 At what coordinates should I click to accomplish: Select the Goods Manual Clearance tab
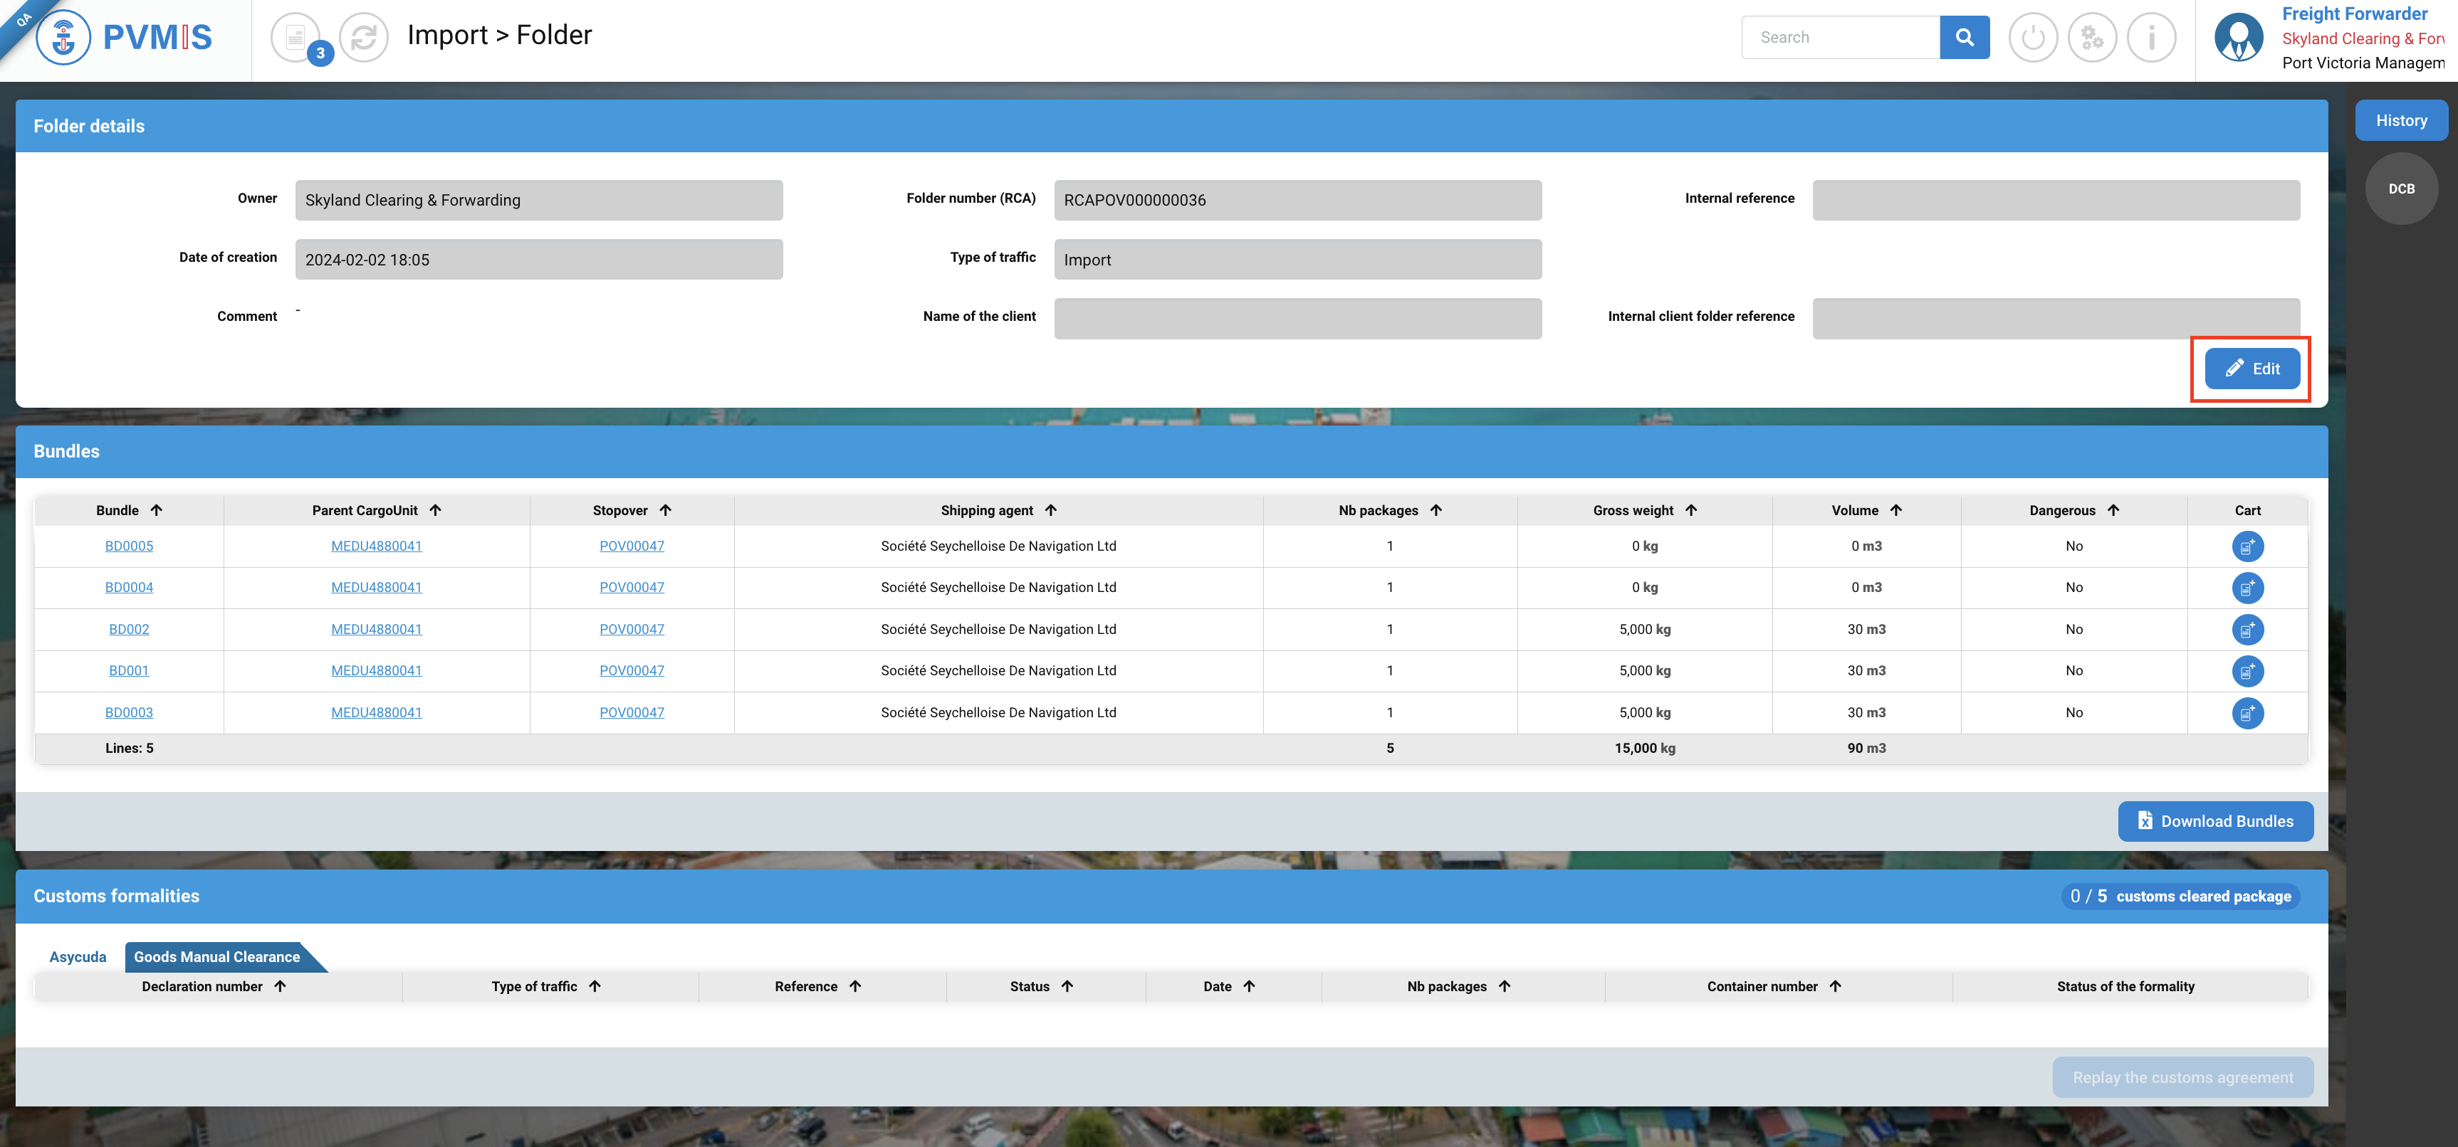point(216,956)
